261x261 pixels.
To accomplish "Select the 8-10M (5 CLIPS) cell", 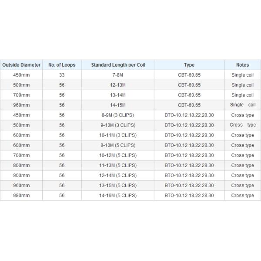I will click(x=117, y=145).
